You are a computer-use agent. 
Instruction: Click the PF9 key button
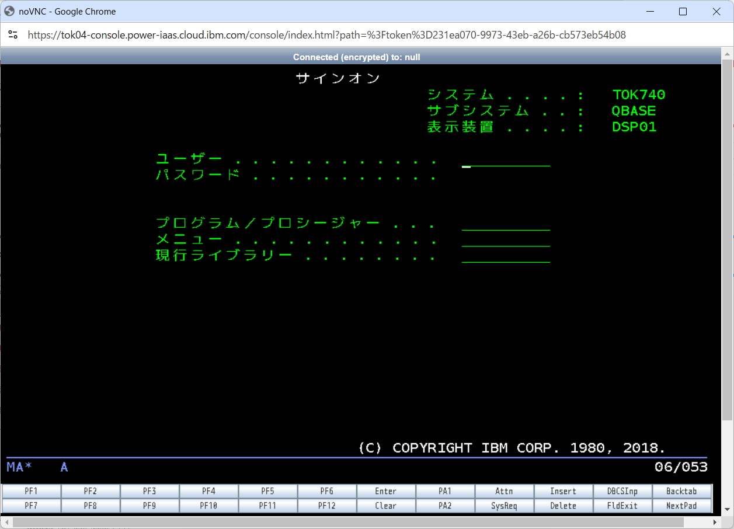[x=149, y=506]
